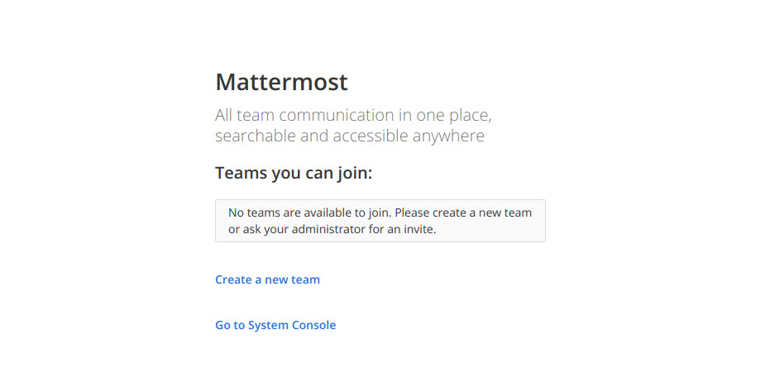Click the 'All team communication in one place' tagline
This screenshot has height=368, width=770.
point(354,116)
